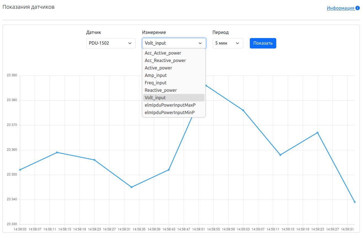This screenshot has height=234, width=362.
Task: Click the blue info circle icon
Action: coord(358,8)
